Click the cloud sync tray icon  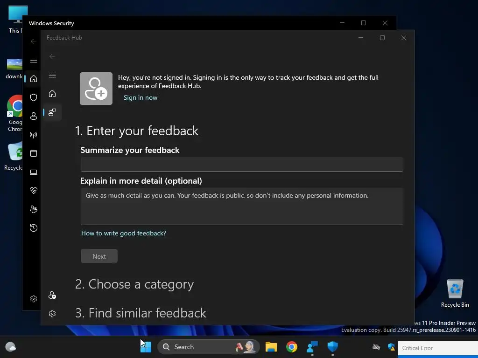coord(376,347)
